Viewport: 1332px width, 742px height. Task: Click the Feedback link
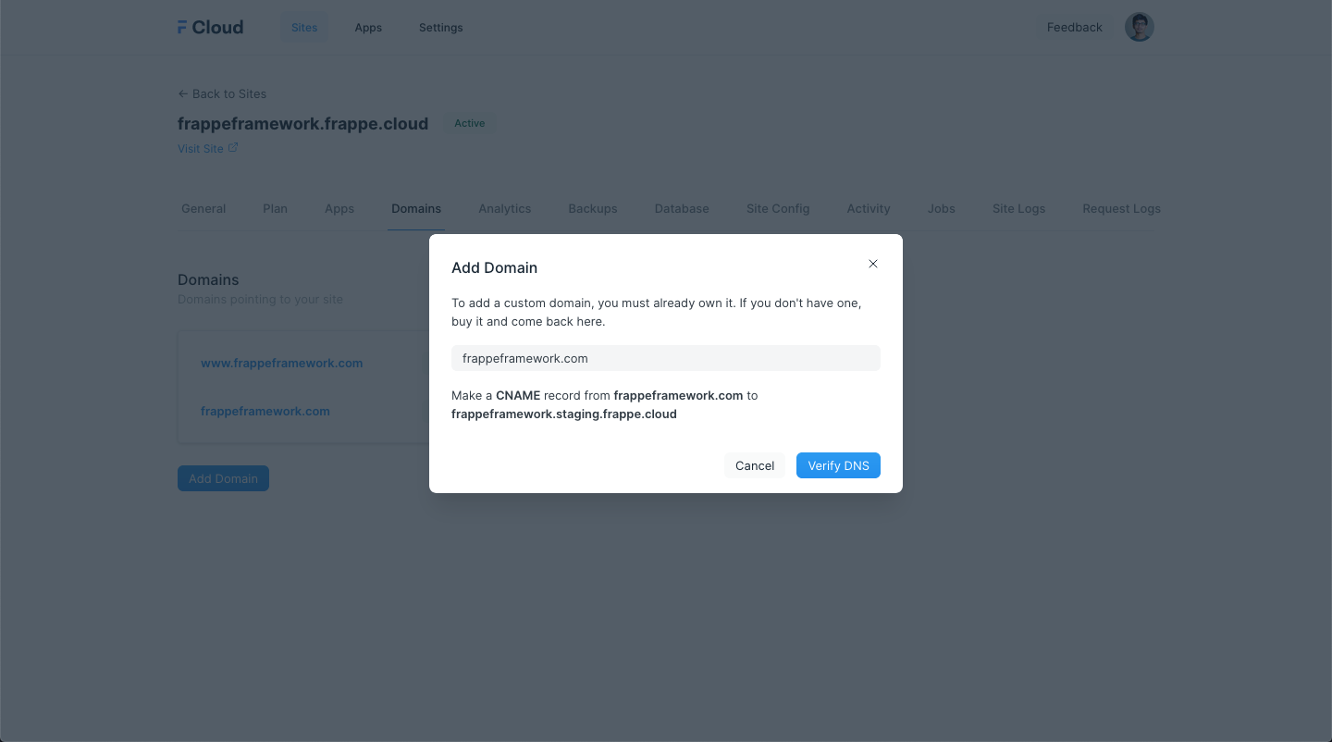[1074, 28]
